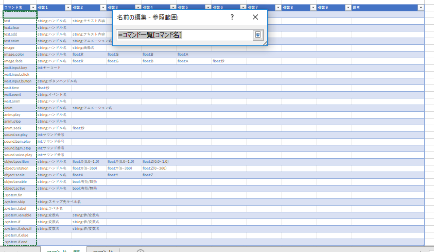434x252 pixels.
Task: Select the object.rotation command cell
Action: pos(20,169)
